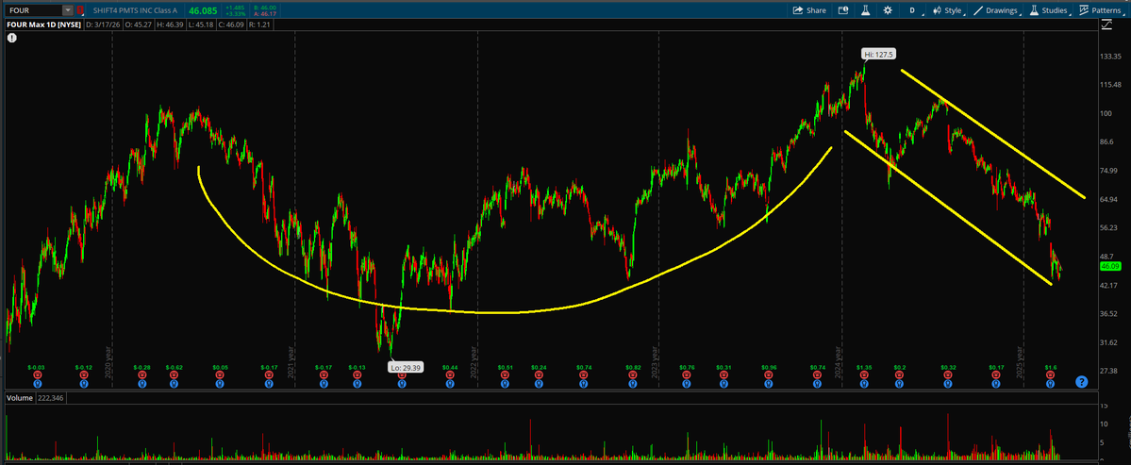The image size is (1131, 465).
Task: Click red earnings icon under $0.51
Action: [505, 374]
